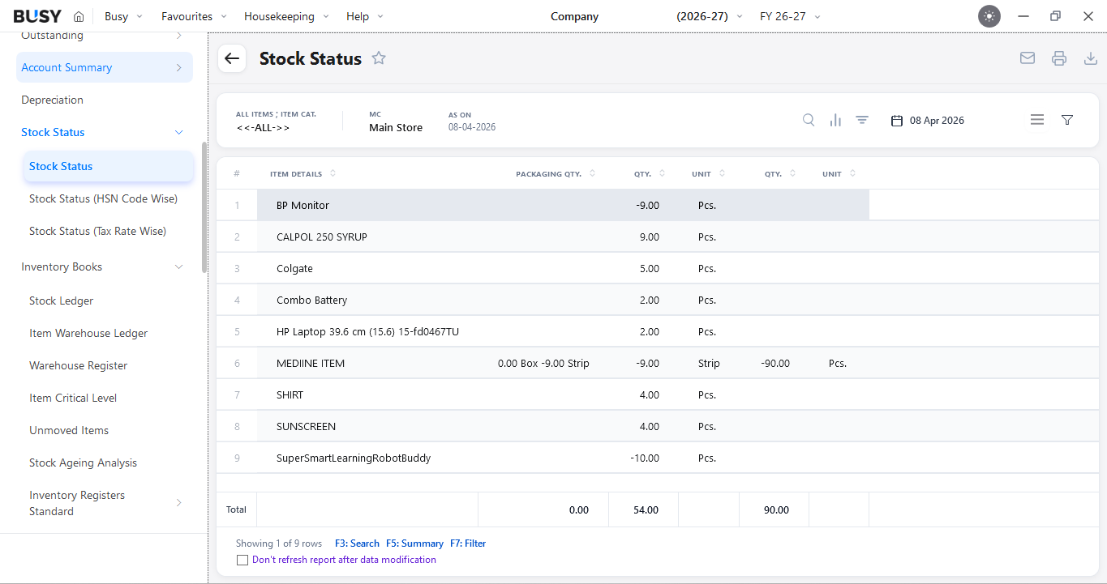Click F3: Search link
1107x584 pixels.
[x=357, y=544]
